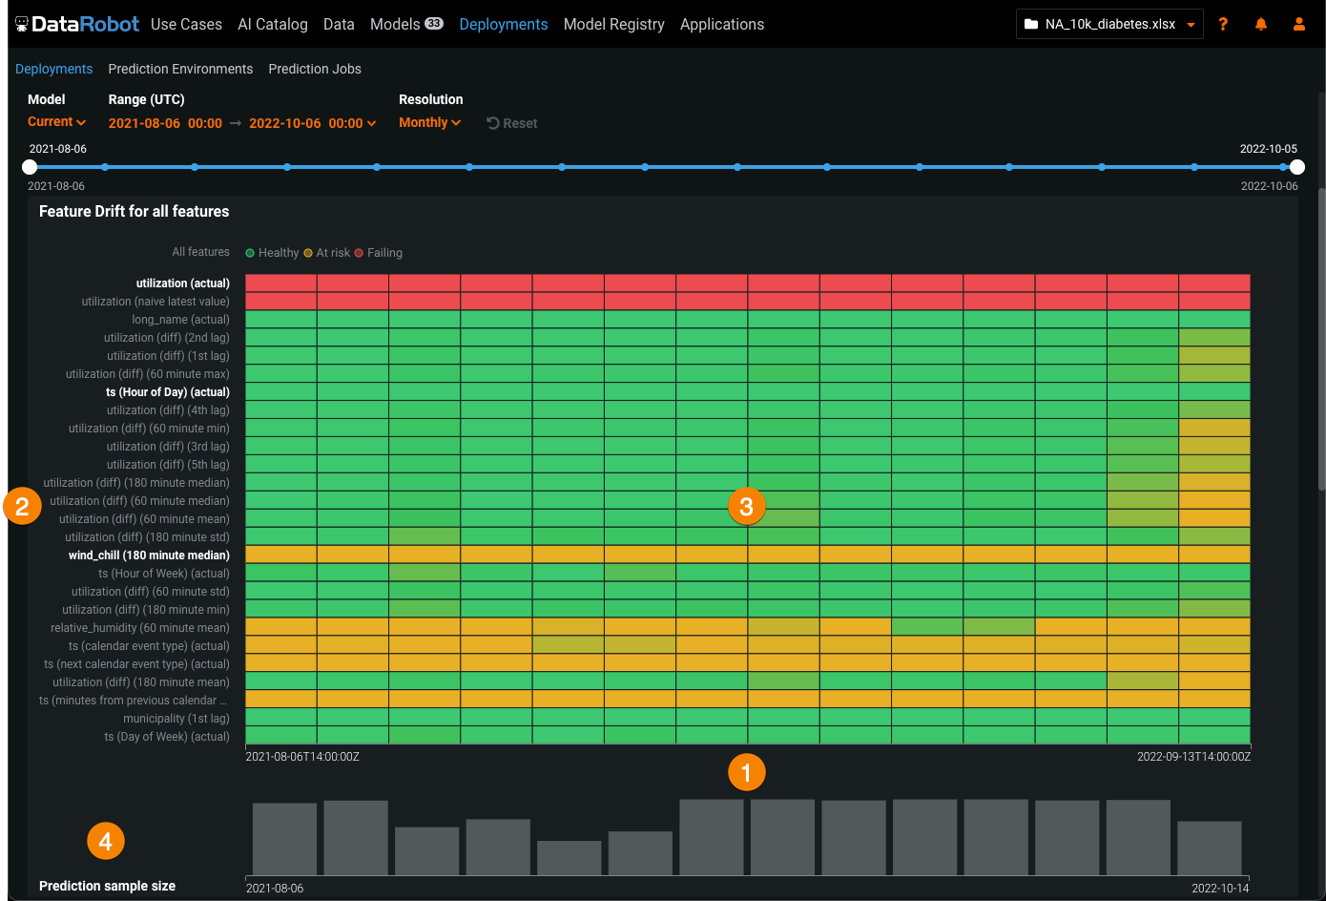The width and height of the screenshot is (1326, 901).
Task: Open the user profile icon
Action: [x=1298, y=25]
